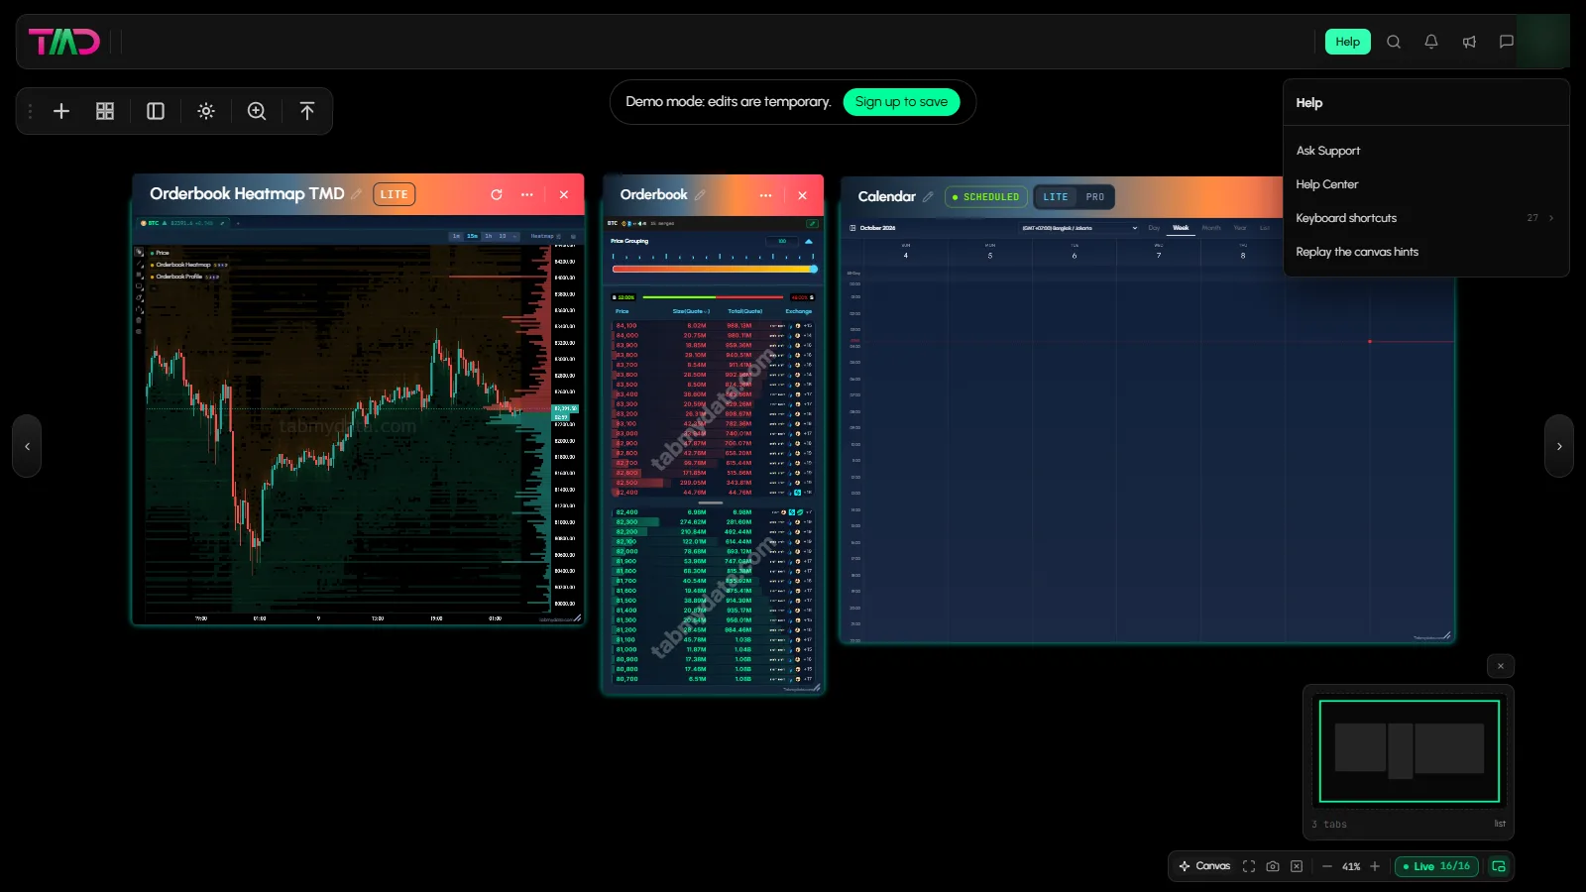Go to the previous canvas page
This screenshot has height=892, width=1586.
27,446
